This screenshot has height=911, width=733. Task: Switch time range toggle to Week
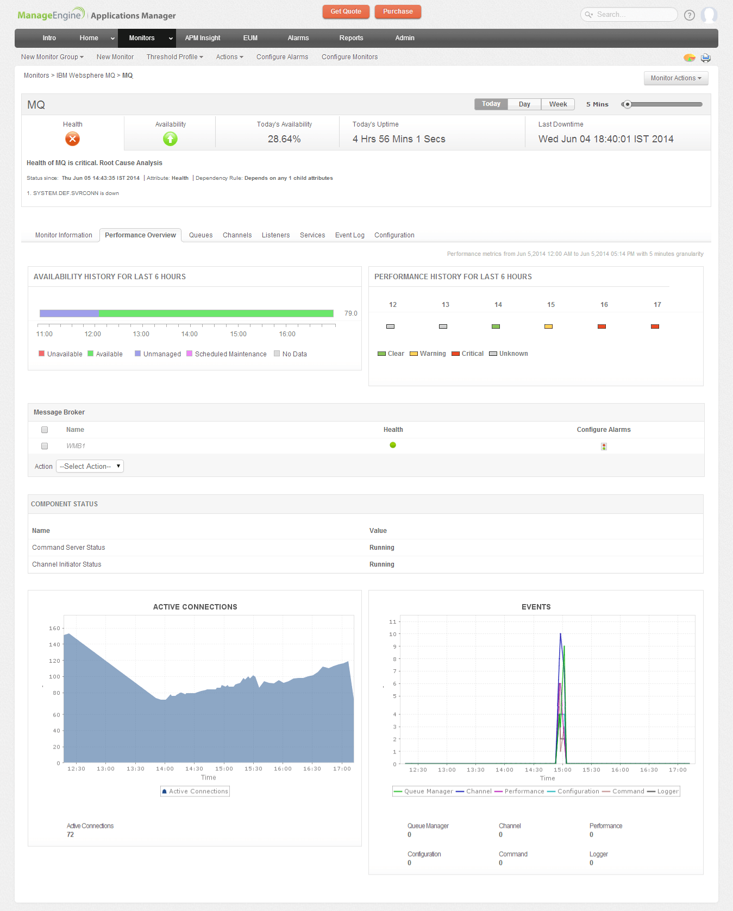click(x=557, y=104)
